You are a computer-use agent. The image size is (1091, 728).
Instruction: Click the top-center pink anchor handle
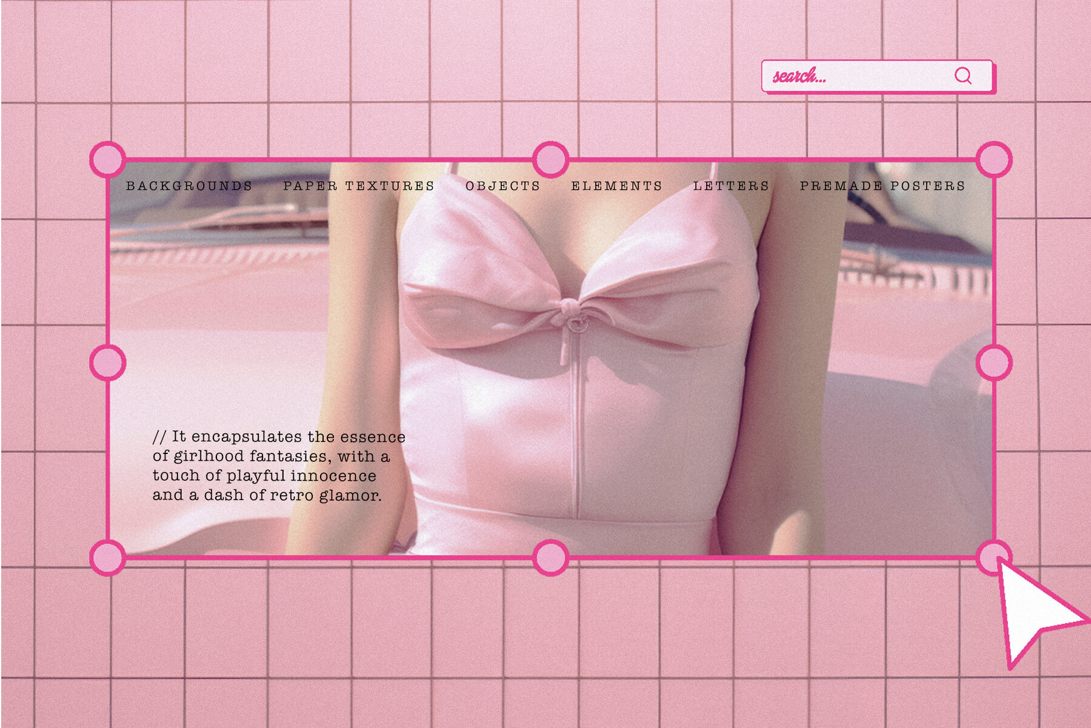(549, 159)
